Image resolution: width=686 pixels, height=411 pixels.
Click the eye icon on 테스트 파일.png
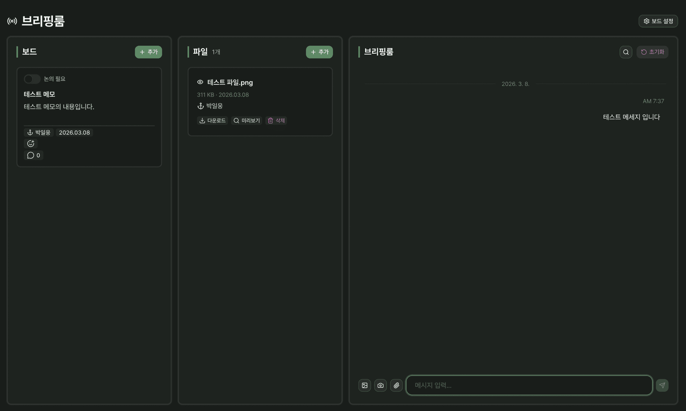tap(200, 82)
